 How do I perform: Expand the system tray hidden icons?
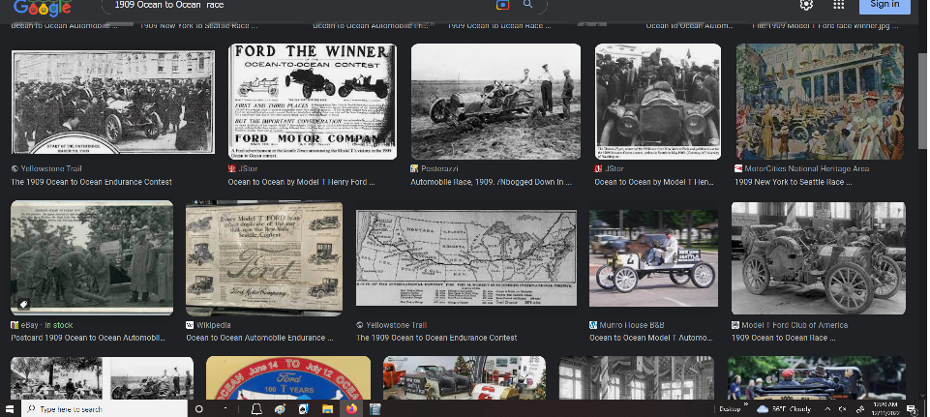[x=827, y=409]
